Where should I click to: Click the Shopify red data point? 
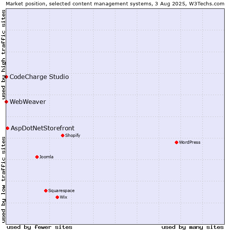click(x=62, y=136)
